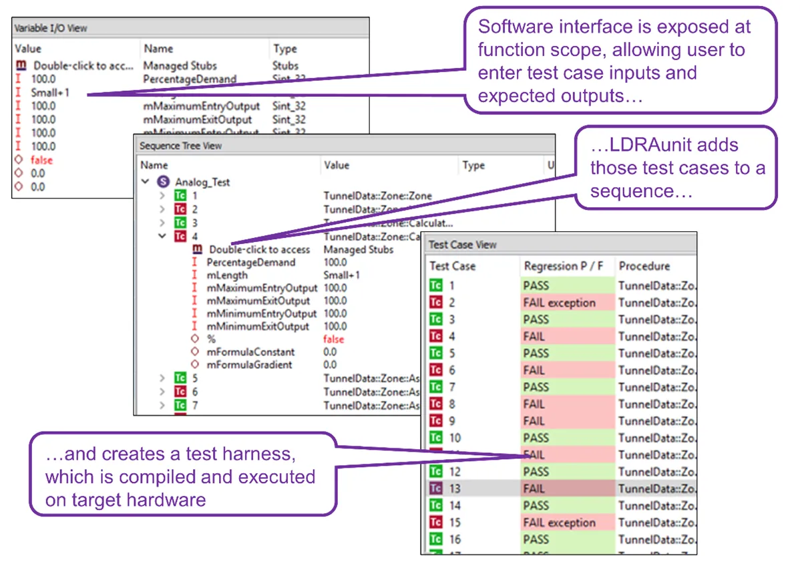The width and height of the screenshot is (800, 576).
Task: Click the Tc icon for test case 16 in Test Case View
Action: 435,539
